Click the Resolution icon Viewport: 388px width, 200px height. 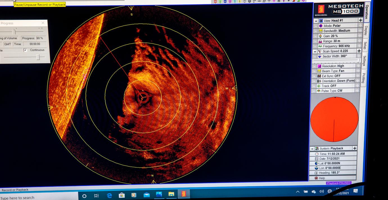pos(319,66)
